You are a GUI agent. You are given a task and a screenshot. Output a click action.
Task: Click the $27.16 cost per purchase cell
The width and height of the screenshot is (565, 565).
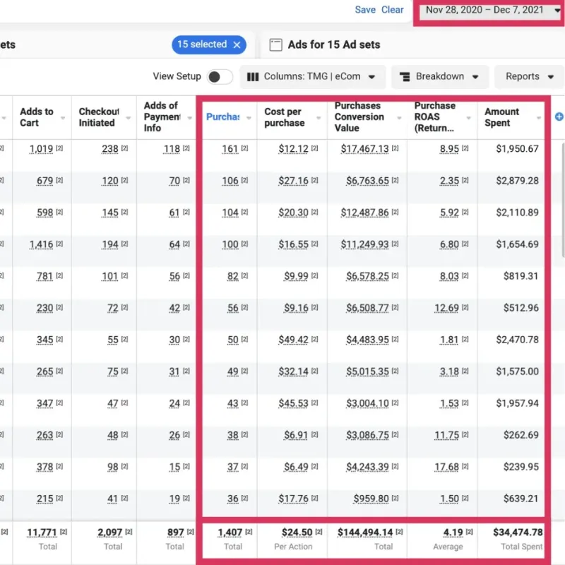pyautogui.click(x=293, y=181)
